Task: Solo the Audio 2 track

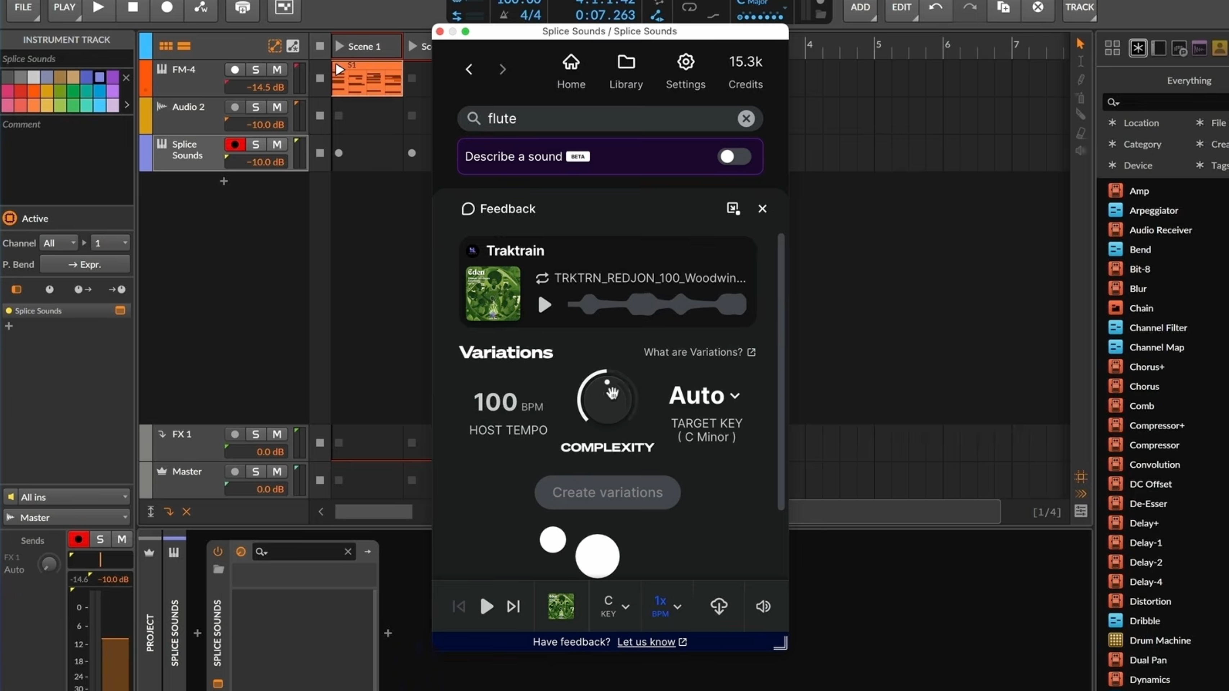Action: [256, 107]
